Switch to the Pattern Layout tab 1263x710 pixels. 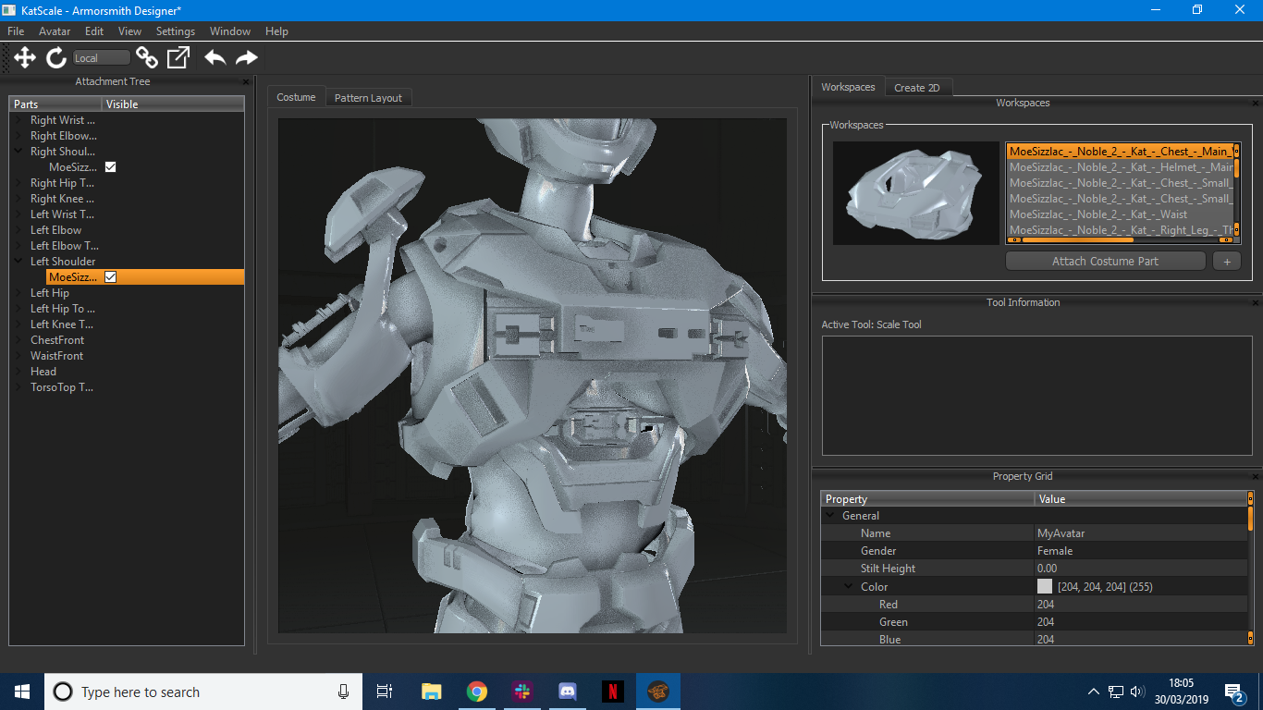pyautogui.click(x=368, y=98)
